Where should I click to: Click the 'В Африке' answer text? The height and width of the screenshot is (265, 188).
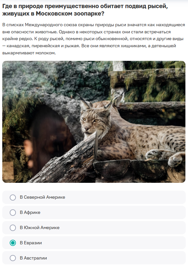30,213
